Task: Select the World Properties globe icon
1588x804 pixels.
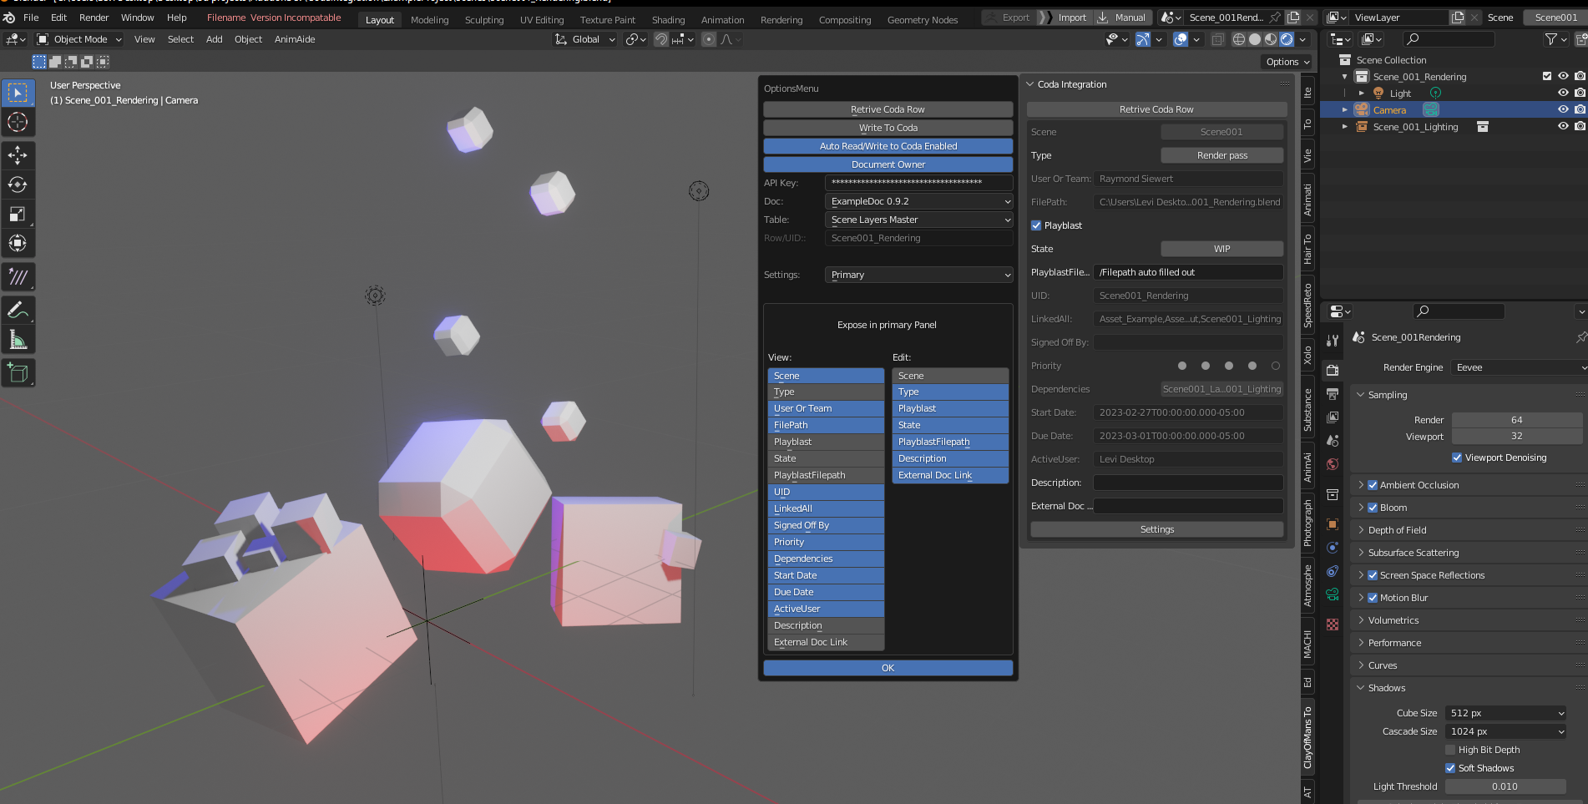Action: point(1332,464)
